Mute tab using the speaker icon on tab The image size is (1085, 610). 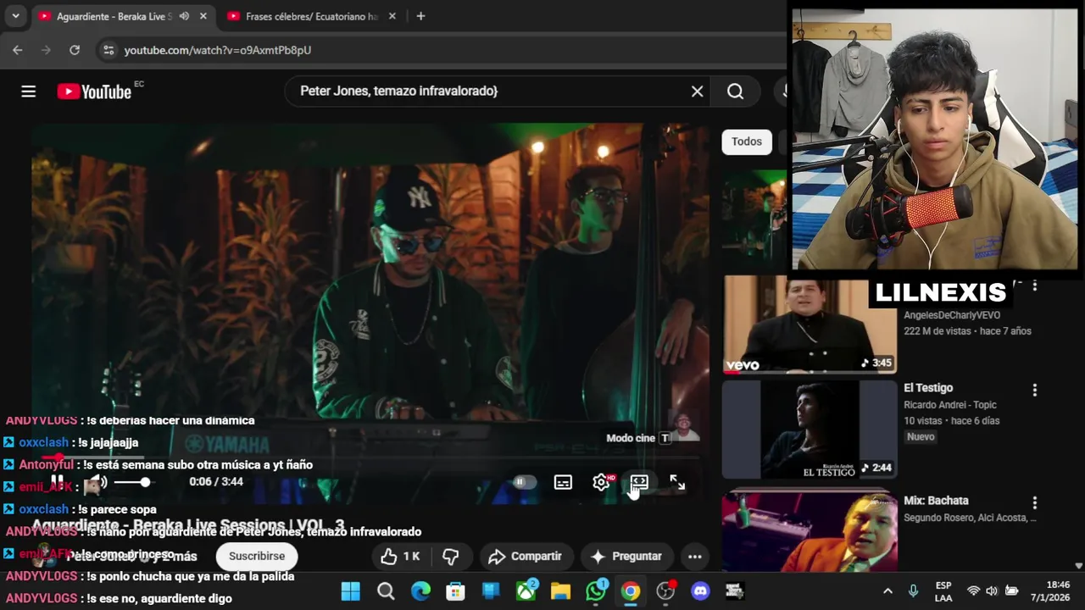tap(184, 16)
